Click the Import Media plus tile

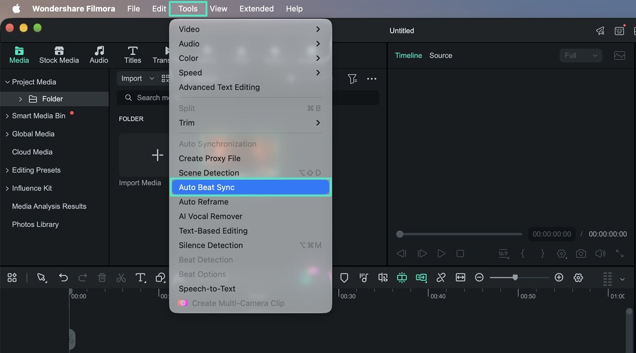pyautogui.click(x=157, y=155)
